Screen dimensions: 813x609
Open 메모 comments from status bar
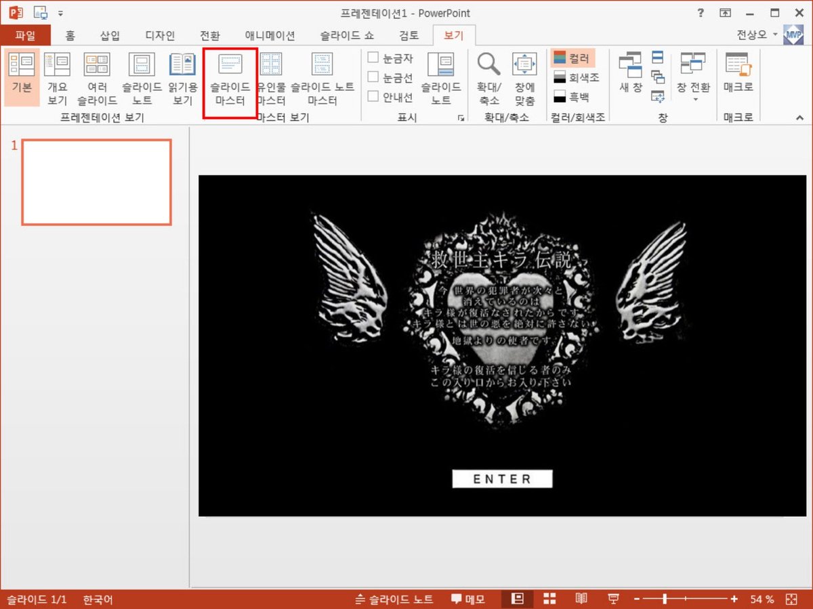468,599
